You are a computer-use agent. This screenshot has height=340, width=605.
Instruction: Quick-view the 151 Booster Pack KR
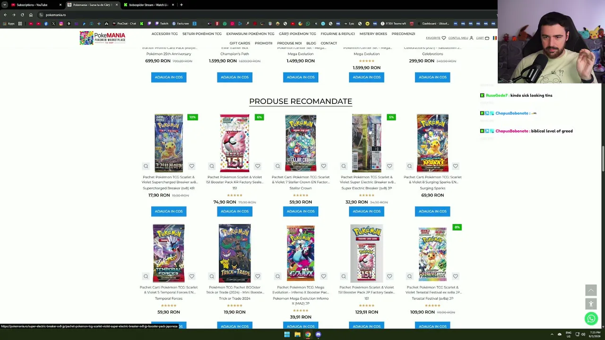click(212, 166)
